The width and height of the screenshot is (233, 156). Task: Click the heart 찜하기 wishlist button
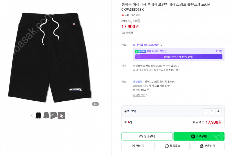138,146
